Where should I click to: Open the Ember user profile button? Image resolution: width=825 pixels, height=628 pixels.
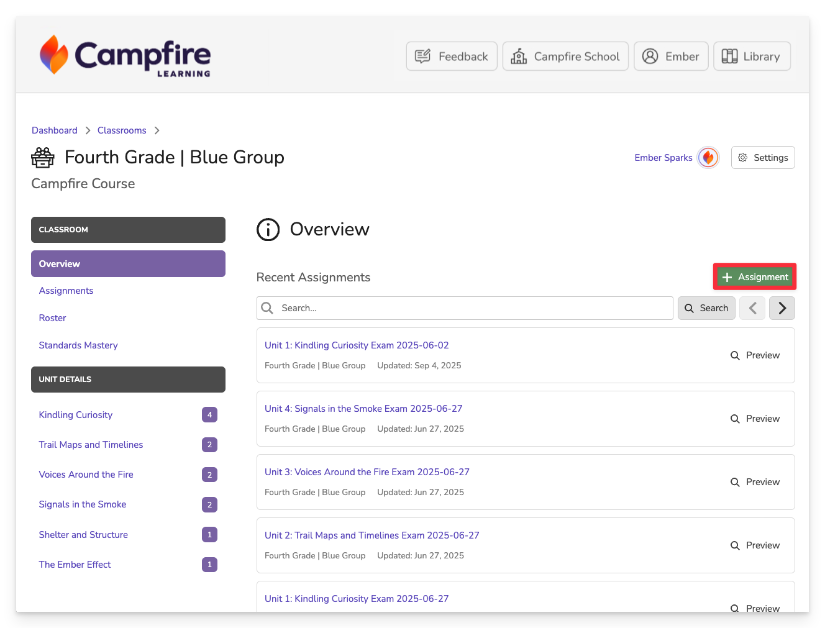670,57
